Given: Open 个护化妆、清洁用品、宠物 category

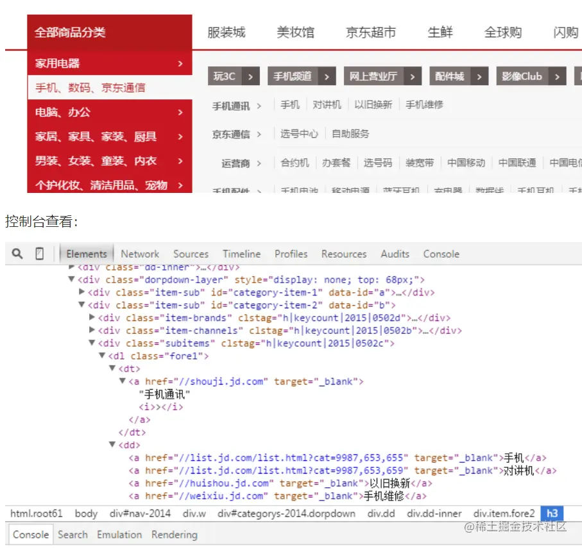Looking at the screenshot, I should 110,184.
